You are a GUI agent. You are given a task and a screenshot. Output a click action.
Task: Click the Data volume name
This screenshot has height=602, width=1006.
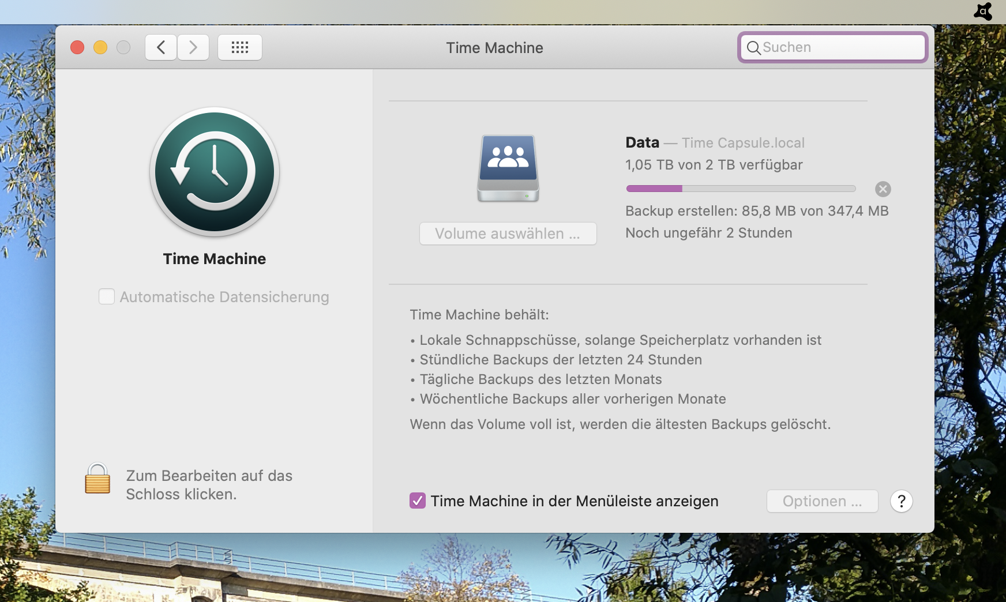click(642, 142)
